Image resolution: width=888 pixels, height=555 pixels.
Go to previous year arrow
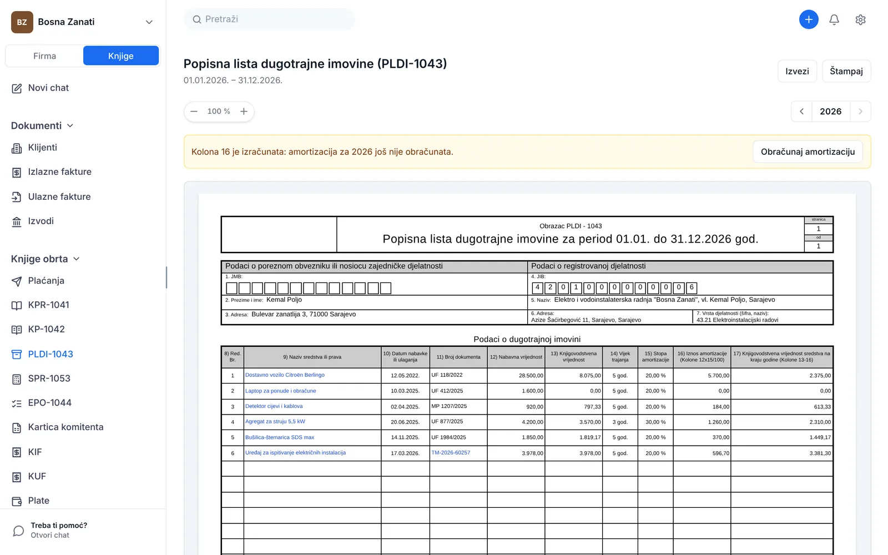[801, 112]
